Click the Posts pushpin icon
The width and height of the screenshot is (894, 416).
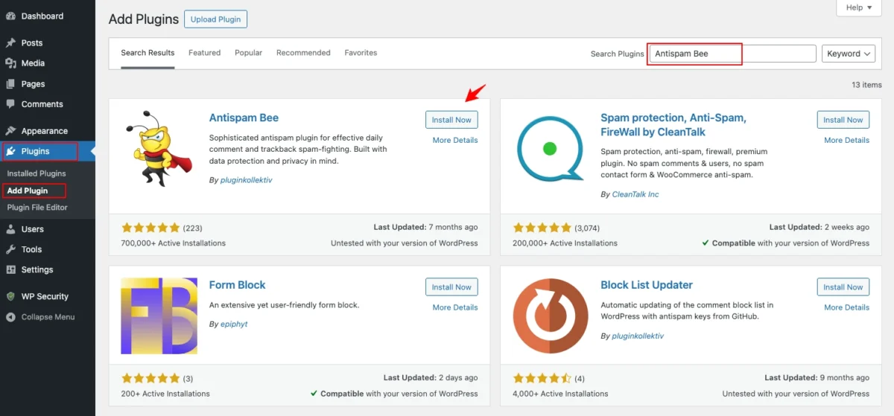(x=10, y=43)
